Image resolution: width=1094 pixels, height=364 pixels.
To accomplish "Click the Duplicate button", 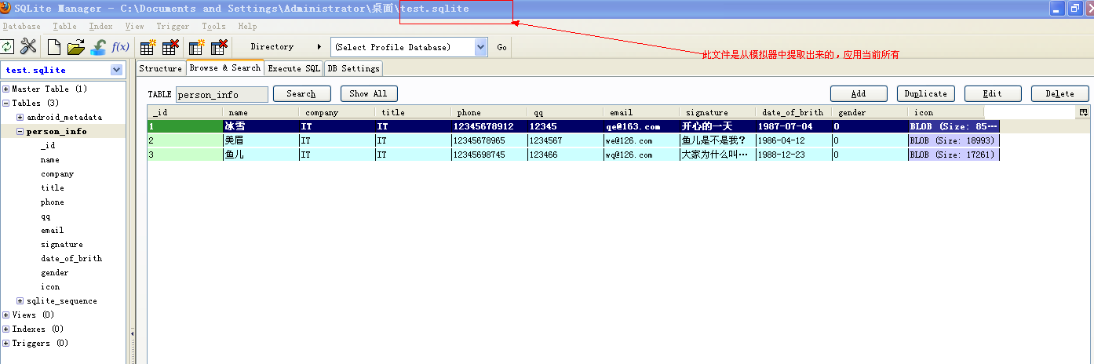I will (x=926, y=93).
